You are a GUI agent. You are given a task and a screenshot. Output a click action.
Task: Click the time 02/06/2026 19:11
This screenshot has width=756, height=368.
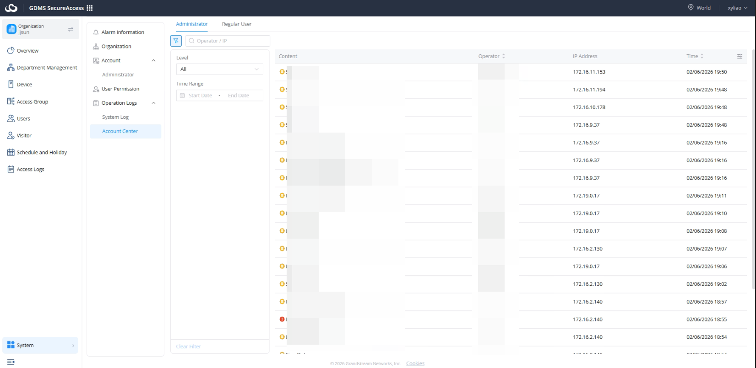[707, 196]
